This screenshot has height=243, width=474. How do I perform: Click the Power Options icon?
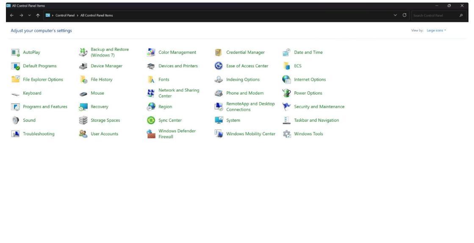click(286, 93)
